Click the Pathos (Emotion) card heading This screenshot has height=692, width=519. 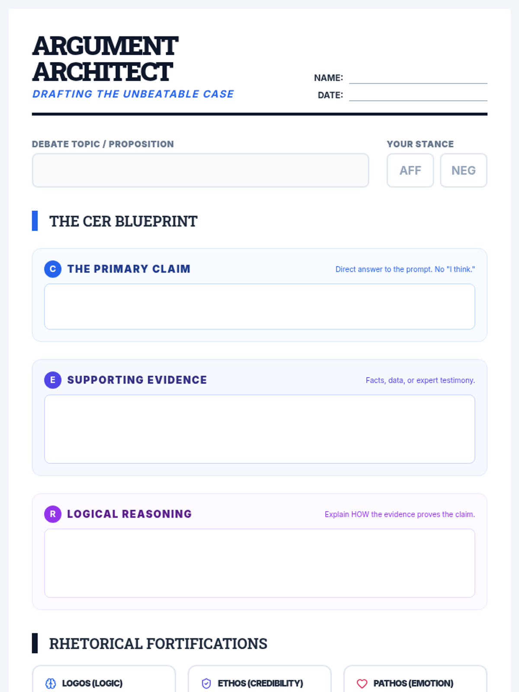[x=413, y=683]
